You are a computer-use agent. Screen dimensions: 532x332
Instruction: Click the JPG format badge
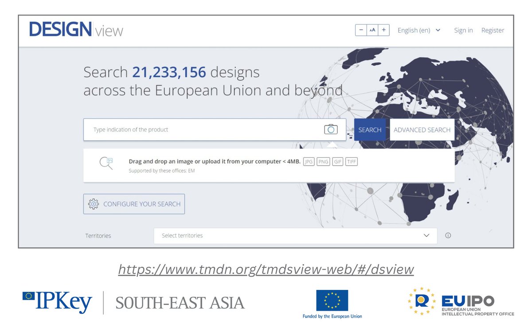coord(309,162)
